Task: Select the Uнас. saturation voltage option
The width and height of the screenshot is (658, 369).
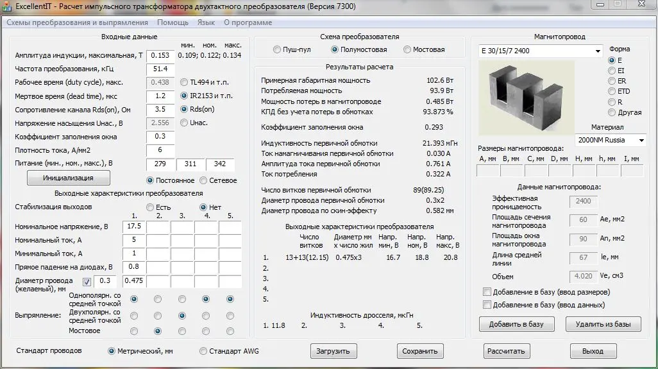Action: tap(194, 123)
